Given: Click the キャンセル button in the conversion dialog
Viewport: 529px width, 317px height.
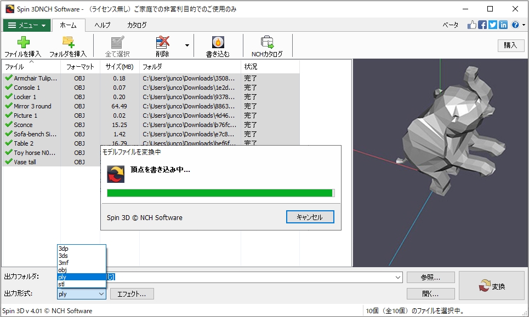Looking at the screenshot, I should (x=310, y=217).
